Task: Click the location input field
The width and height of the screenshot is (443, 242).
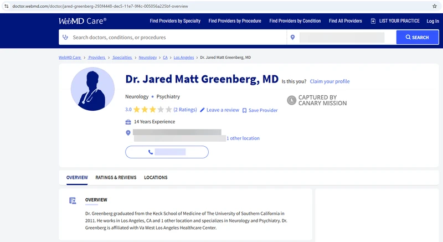Action: (x=342, y=37)
